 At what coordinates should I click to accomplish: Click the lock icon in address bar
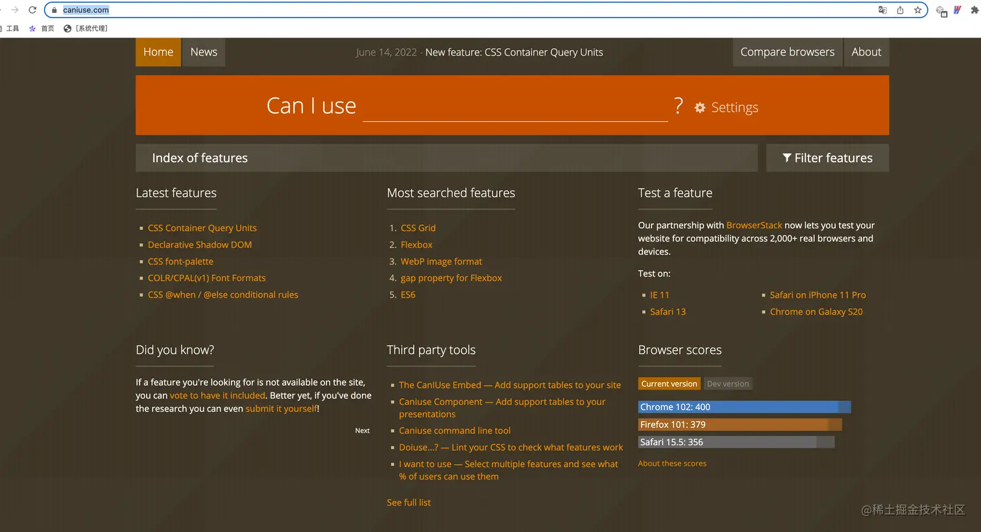[54, 10]
